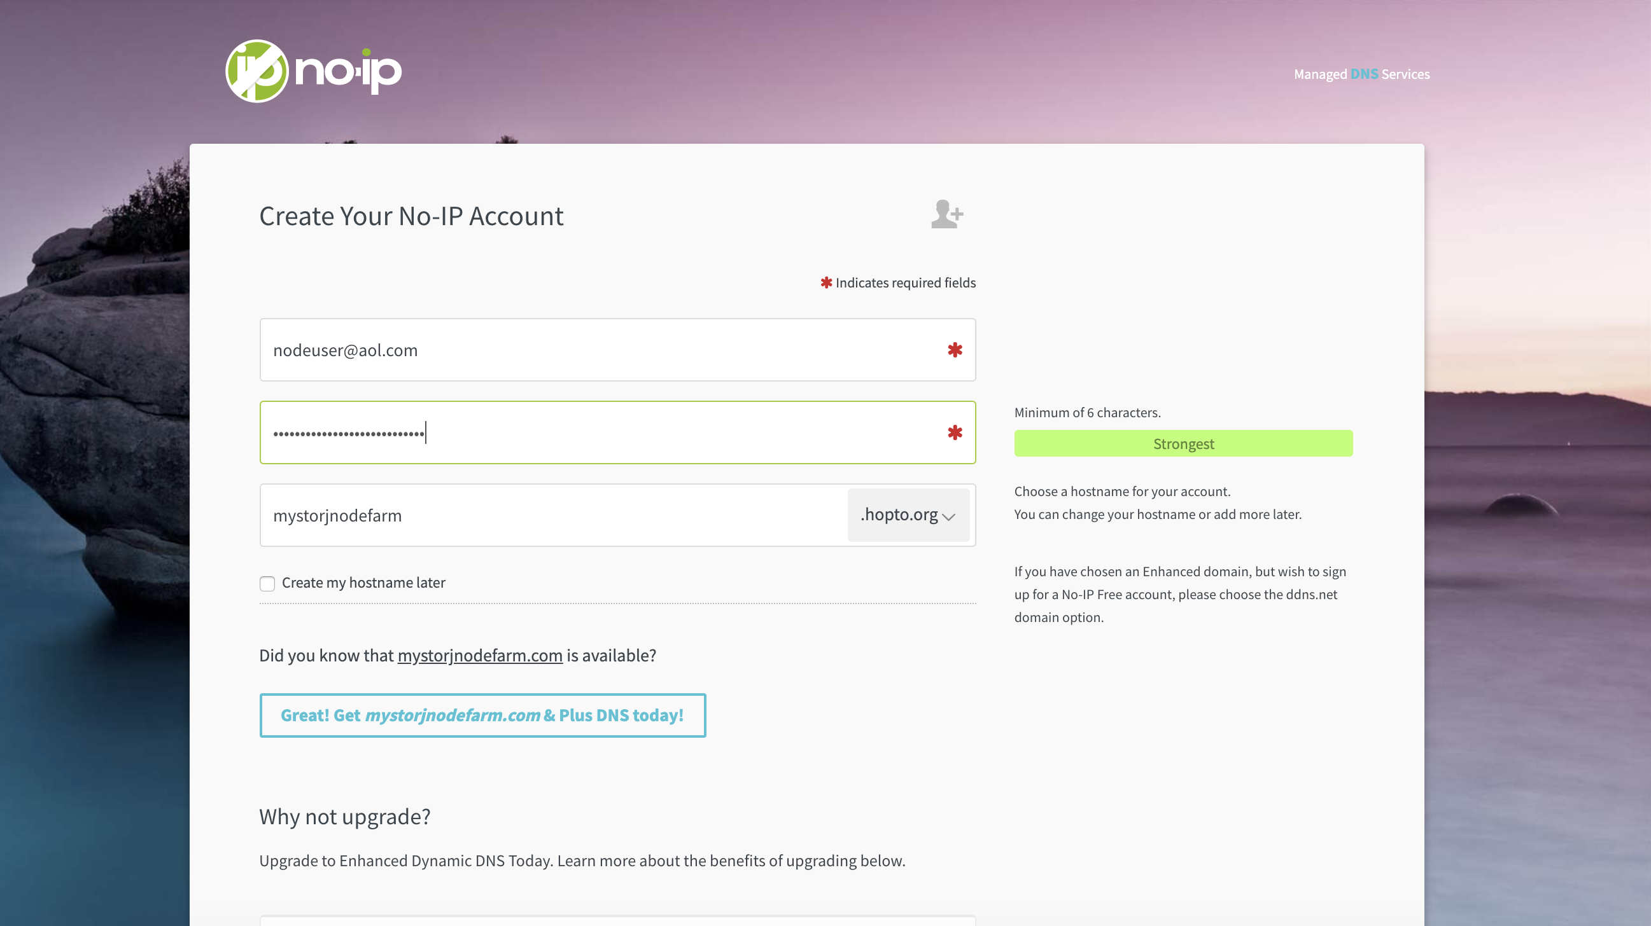The height and width of the screenshot is (926, 1651).
Task: Click the red asterisk in the password field
Action: [955, 432]
